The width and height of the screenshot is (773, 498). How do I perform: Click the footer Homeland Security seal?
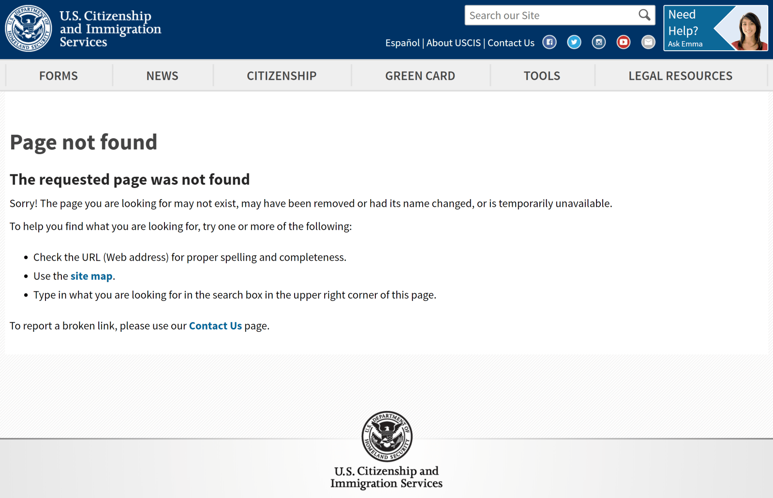tap(386, 436)
